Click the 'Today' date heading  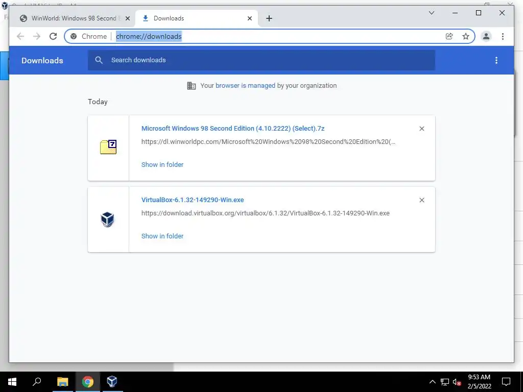[x=98, y=102]
